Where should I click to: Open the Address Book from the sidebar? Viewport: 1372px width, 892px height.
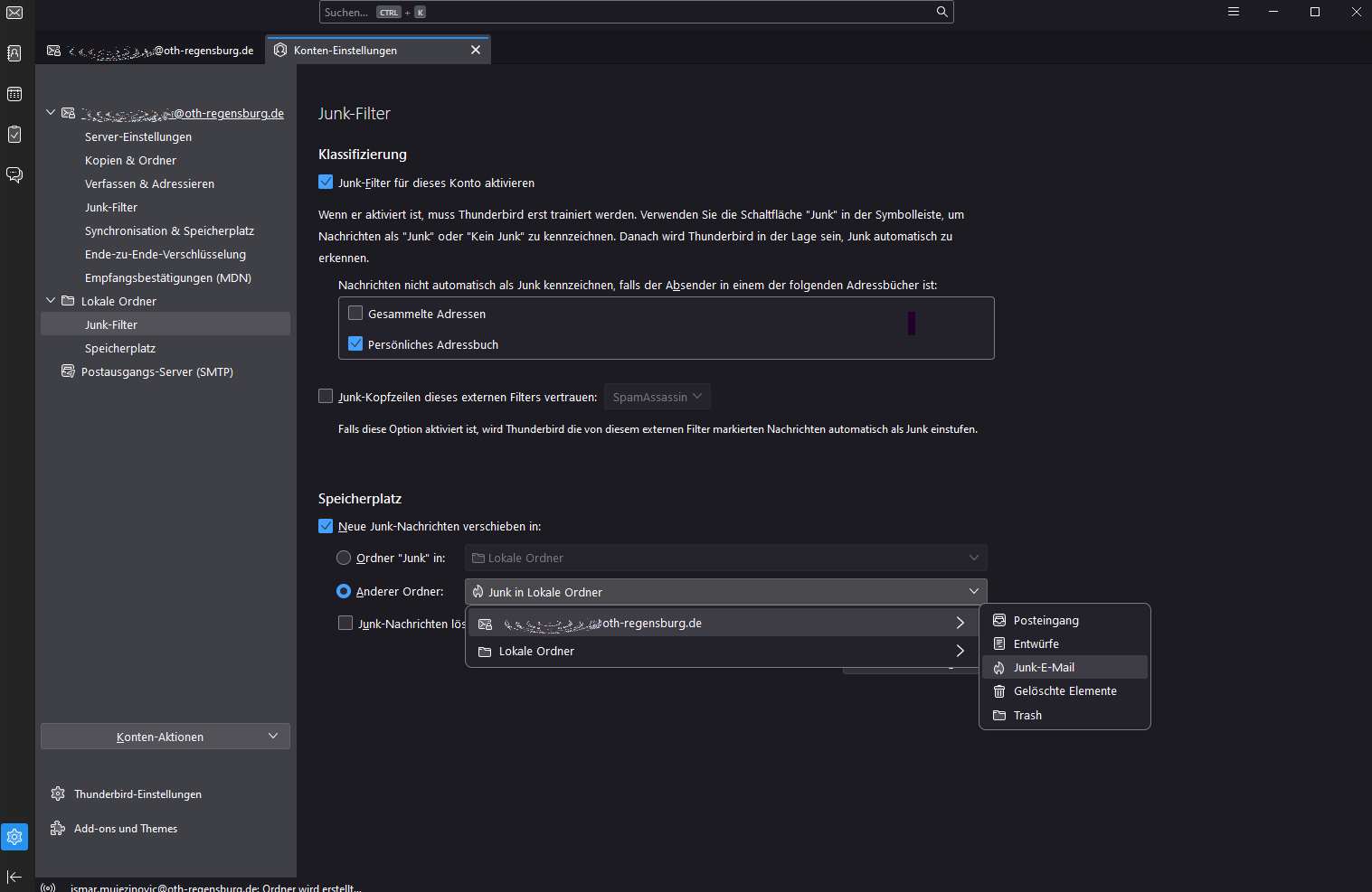coord(14,53)
